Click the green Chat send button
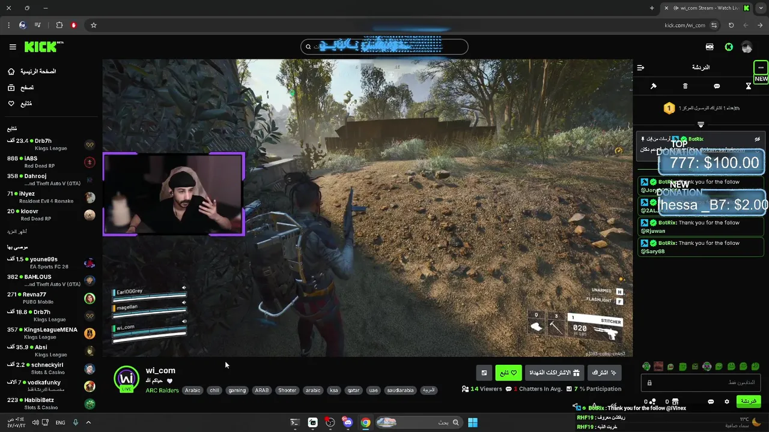769x432 pixels. (x=749, y=401)
